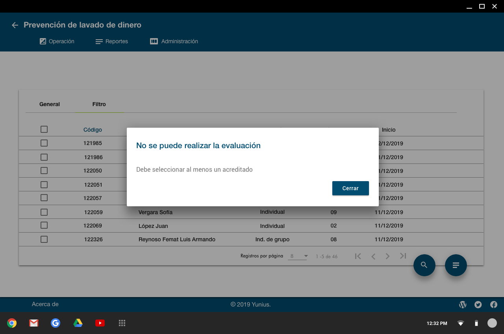
Task: Open the WordPress link in the footer
Action: [463, 305]
